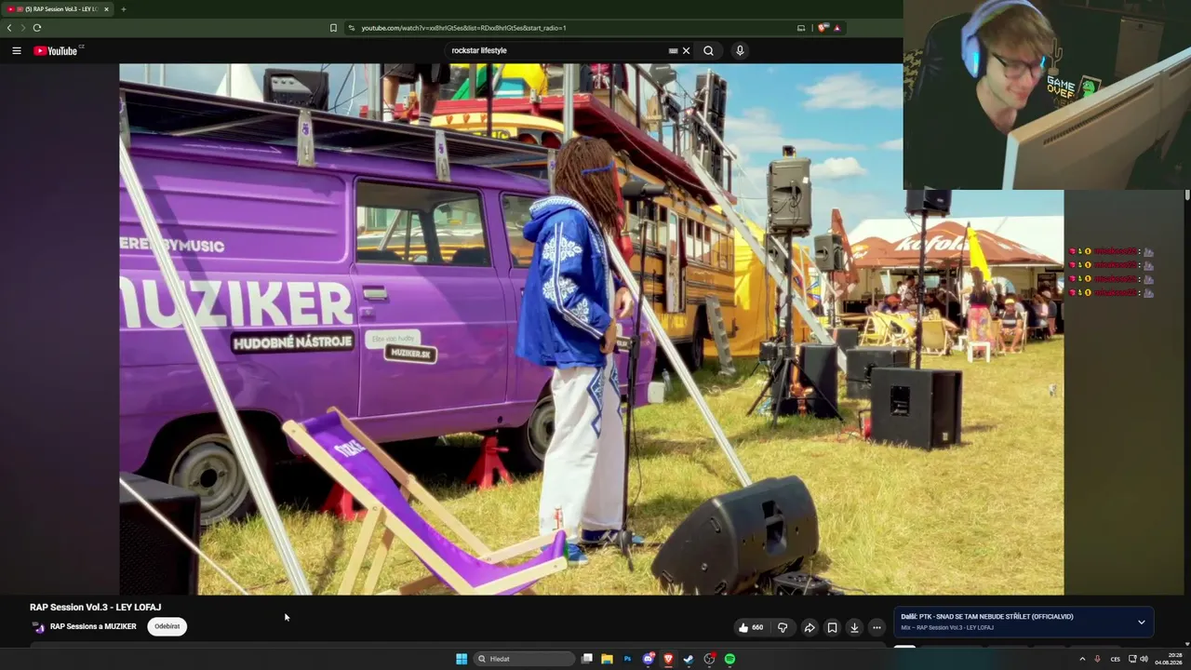Save the video to a playlist
This screenshot has width=1191, height=670.
click(832, 627)
